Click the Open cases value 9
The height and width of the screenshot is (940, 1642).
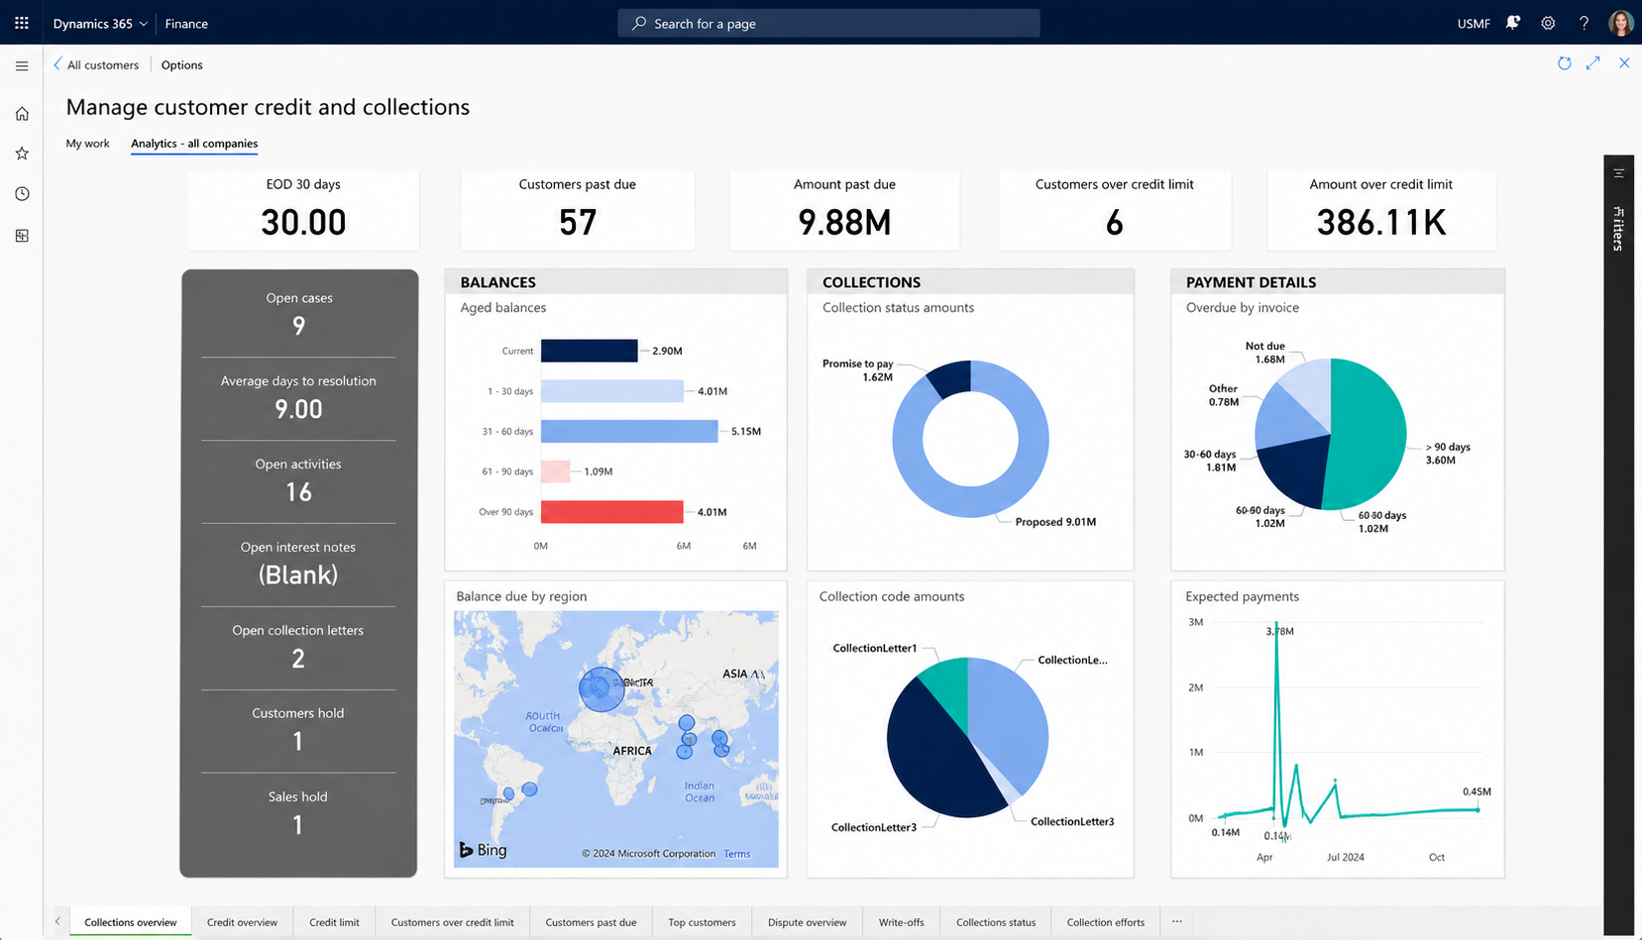298,326
